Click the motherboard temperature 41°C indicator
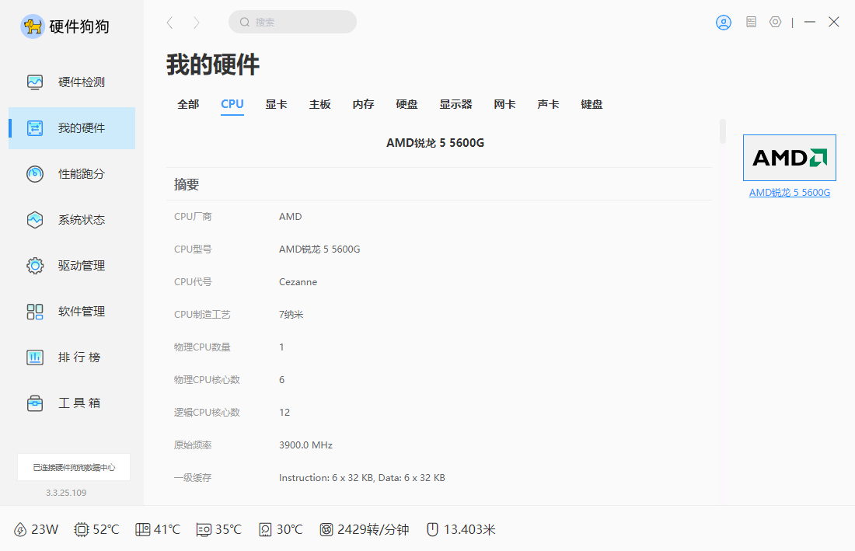Screen dimensions: 855x551 [x=158, y=530]
